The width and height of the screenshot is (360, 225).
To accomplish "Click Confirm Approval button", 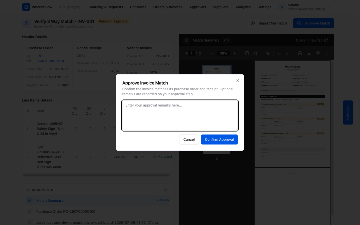I will point(219,139).
